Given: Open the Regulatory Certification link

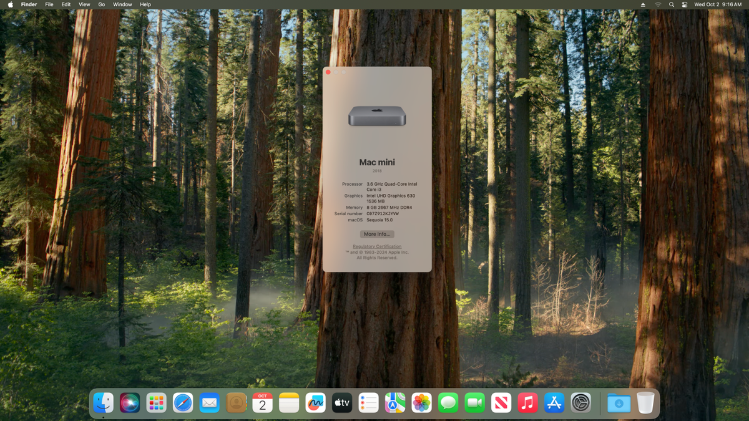Looking at the screenshot, I should 377,246.
